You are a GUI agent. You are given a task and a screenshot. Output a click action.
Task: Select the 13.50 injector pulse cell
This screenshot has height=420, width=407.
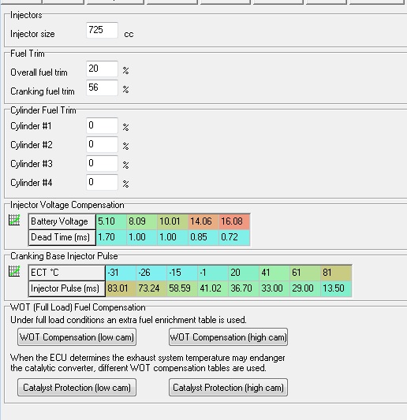click(x=336, y=288)
